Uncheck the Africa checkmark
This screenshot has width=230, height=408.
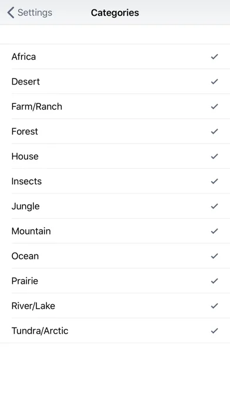[214, 56]
